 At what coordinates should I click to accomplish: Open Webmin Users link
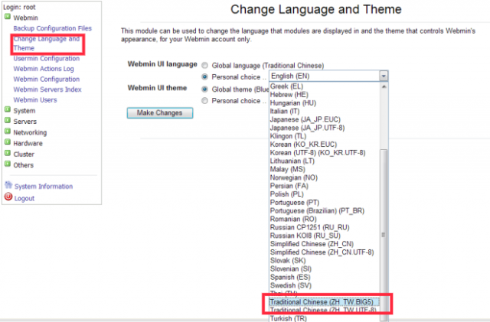35,100
